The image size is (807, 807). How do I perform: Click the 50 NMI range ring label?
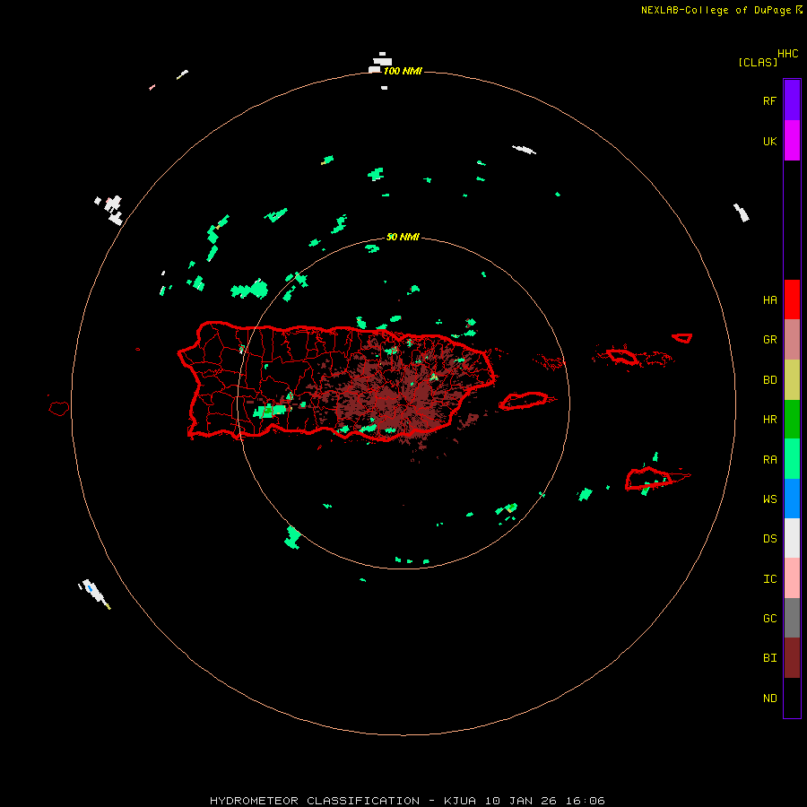pos(403,237)
